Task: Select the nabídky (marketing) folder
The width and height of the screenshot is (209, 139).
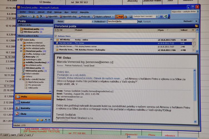Action: point(36,62)
